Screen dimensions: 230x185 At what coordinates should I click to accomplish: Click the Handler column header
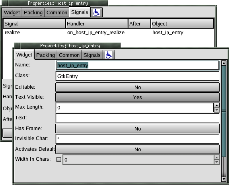[97, 23]
